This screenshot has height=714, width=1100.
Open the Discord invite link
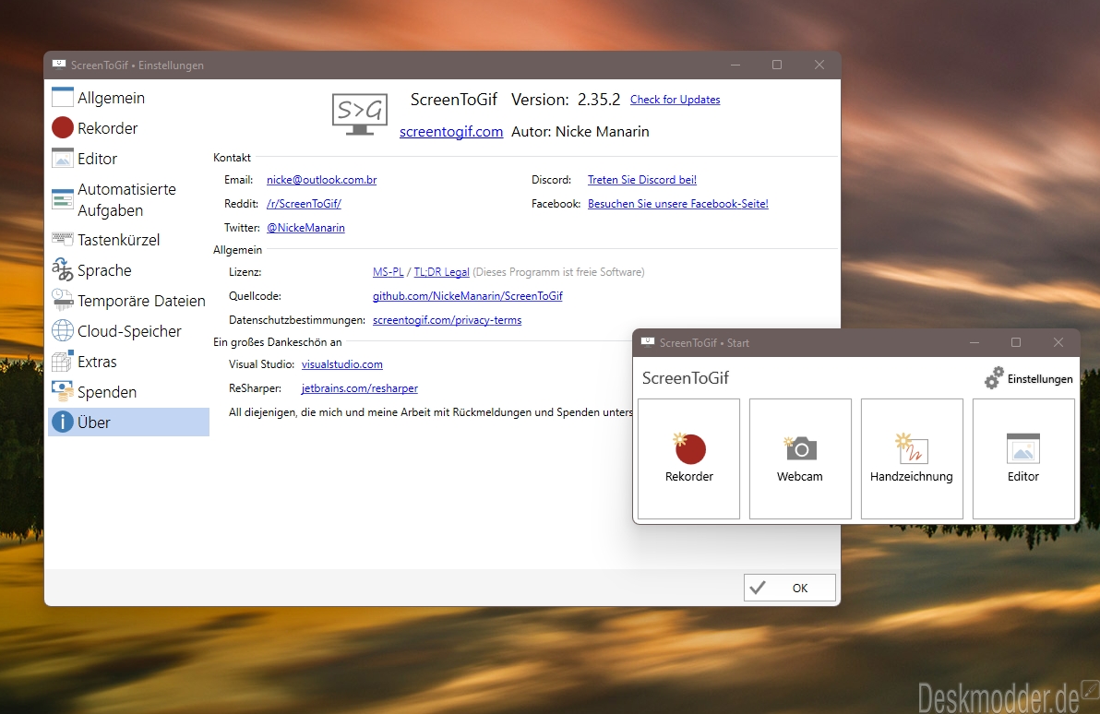coord(641,180)
